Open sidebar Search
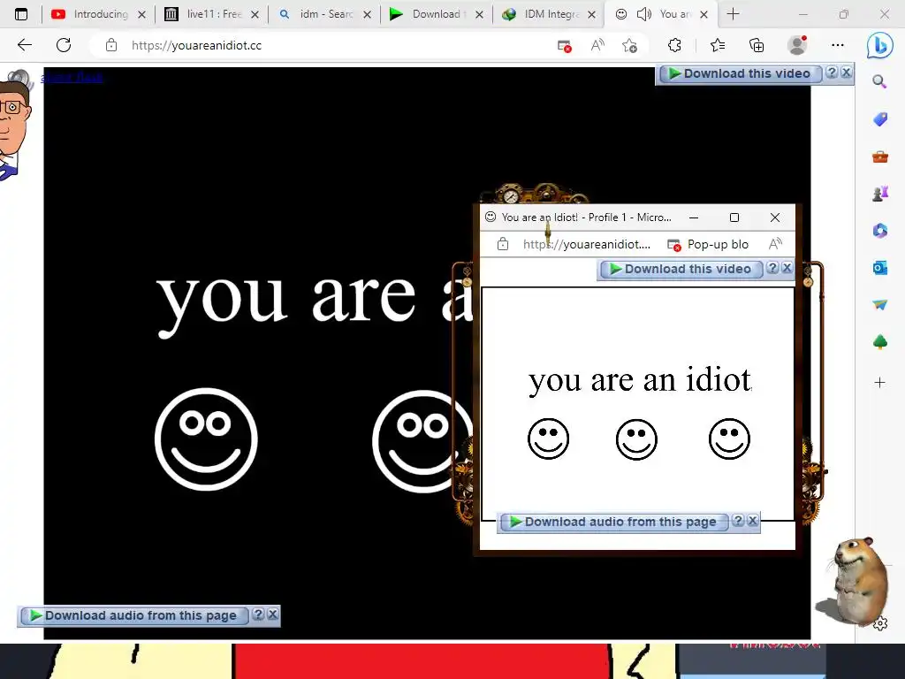The height and width of the screenshot is (679, 905). click(x=879, y=81)
